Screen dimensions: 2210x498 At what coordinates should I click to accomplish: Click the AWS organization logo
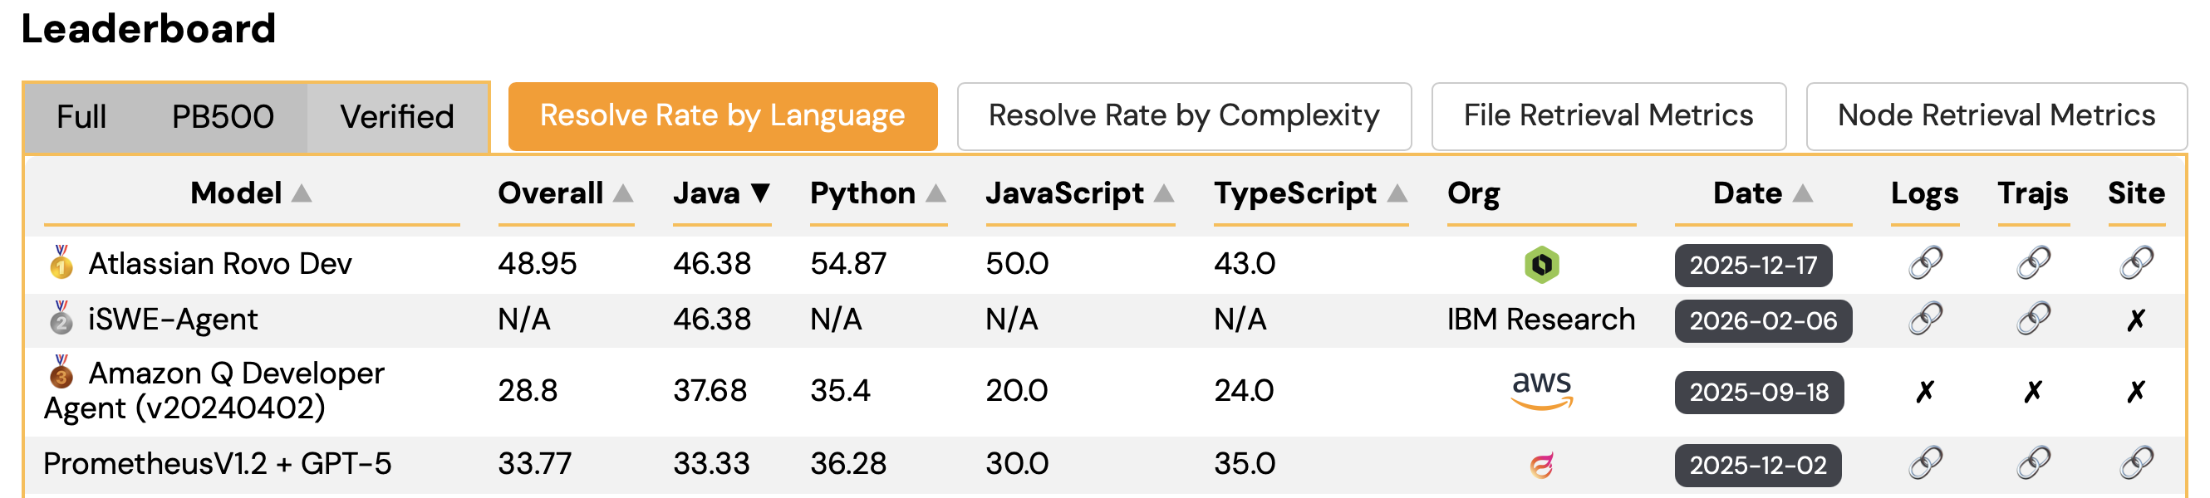coord(1541,390)
